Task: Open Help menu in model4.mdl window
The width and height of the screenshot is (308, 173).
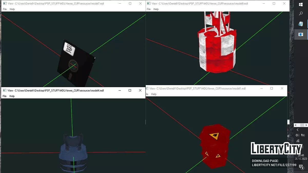Action: tap(12, 96)
